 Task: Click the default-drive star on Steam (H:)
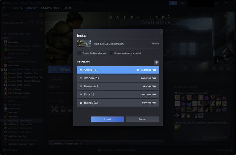138,70
